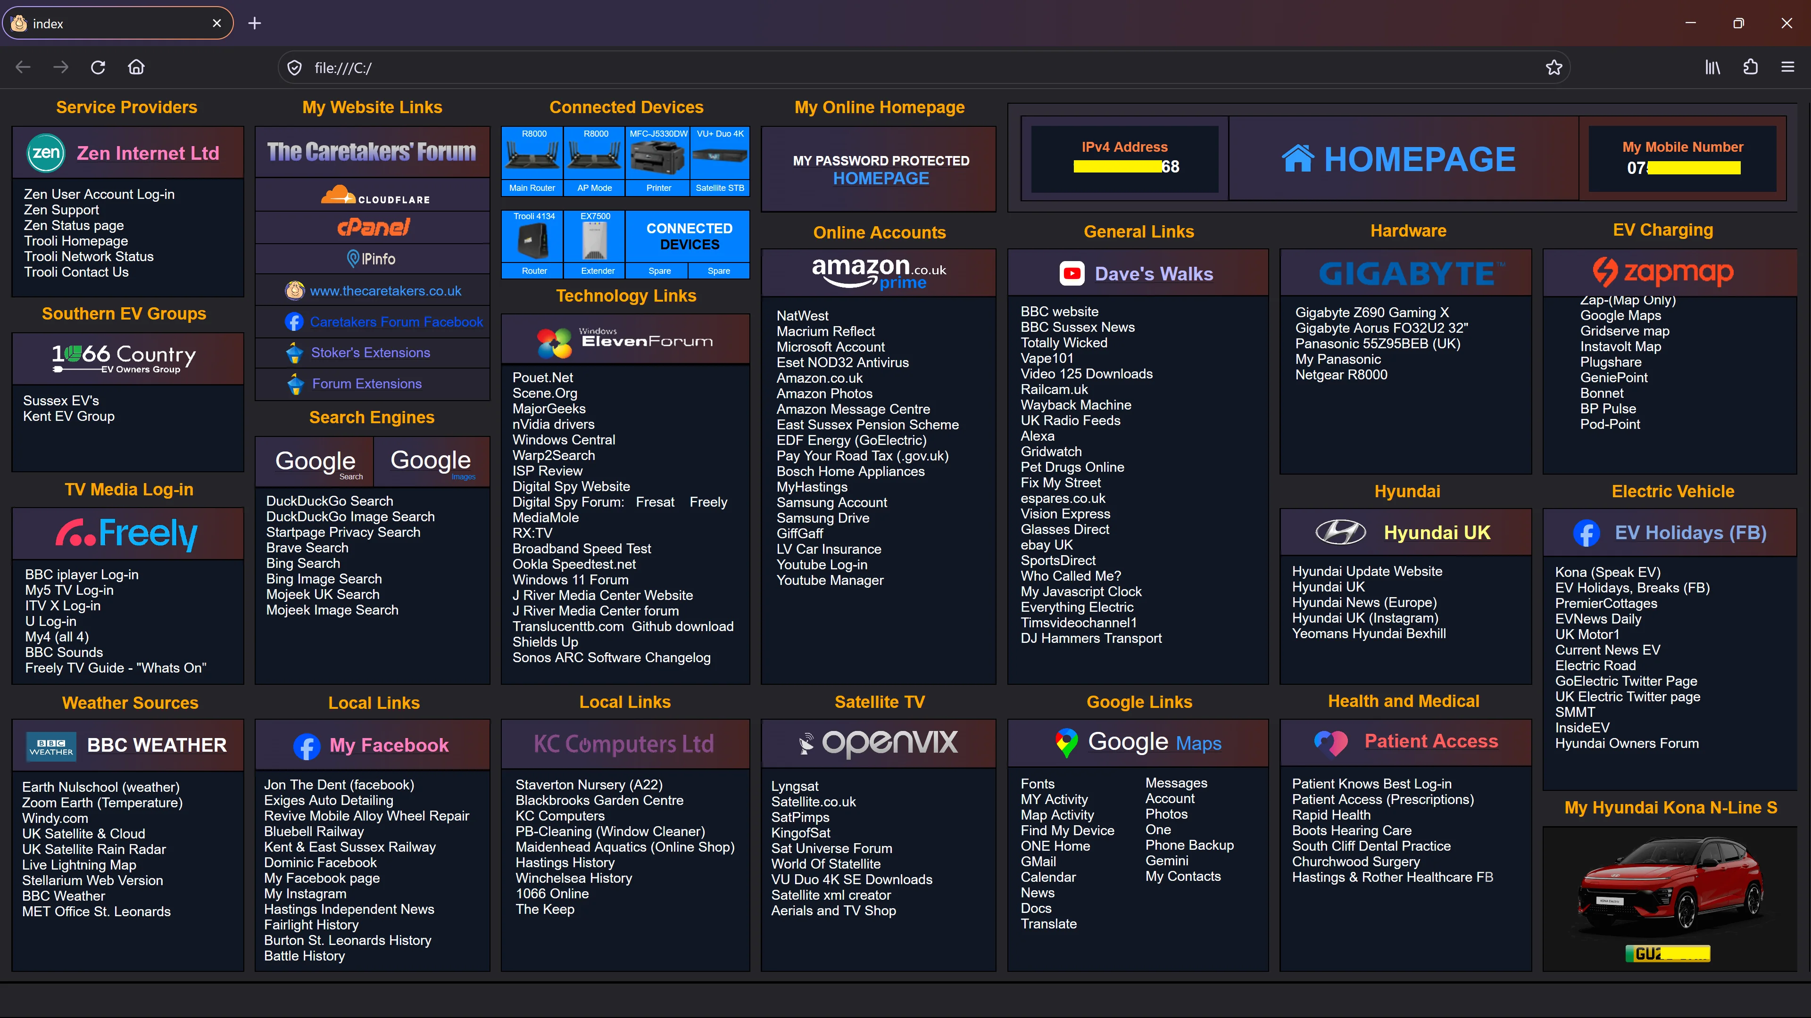Image resolution: width=1811 pixels, height=1018 pixels.
Task: Open the application hamburger menu
Action: (1788, 67)
